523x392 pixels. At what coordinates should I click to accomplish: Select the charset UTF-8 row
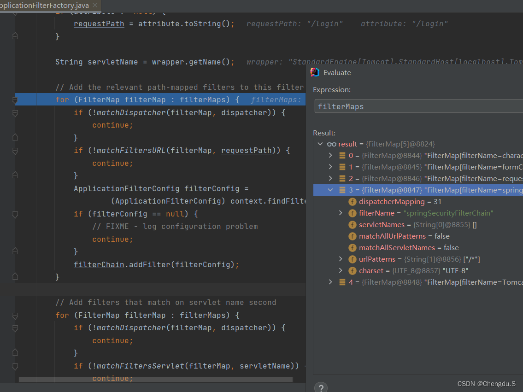pyautogui.click(x=418, y=271)
